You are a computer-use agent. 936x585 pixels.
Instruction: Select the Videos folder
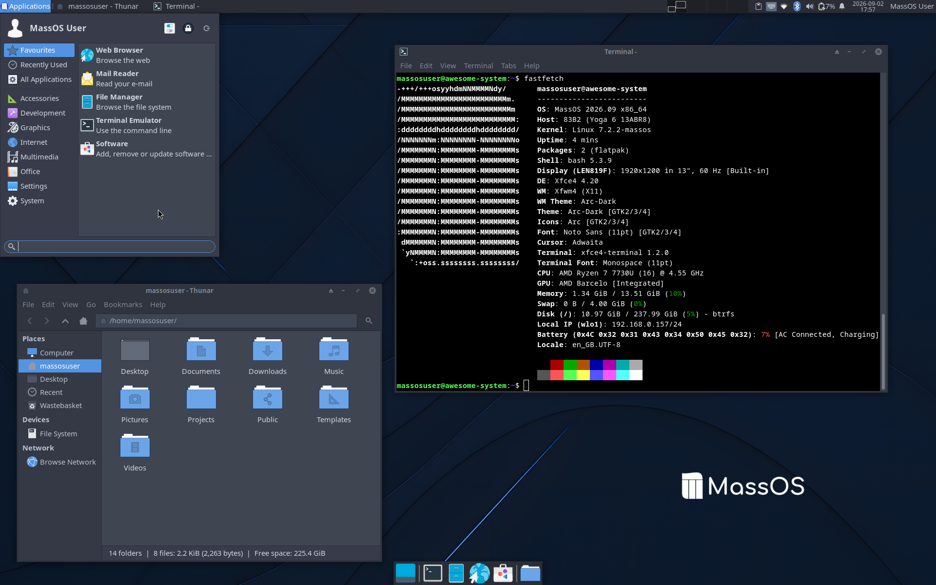pyautogui.click(x=135, y=447)
